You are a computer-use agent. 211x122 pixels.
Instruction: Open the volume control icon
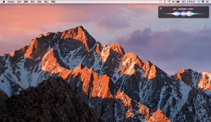pos(173,2)
